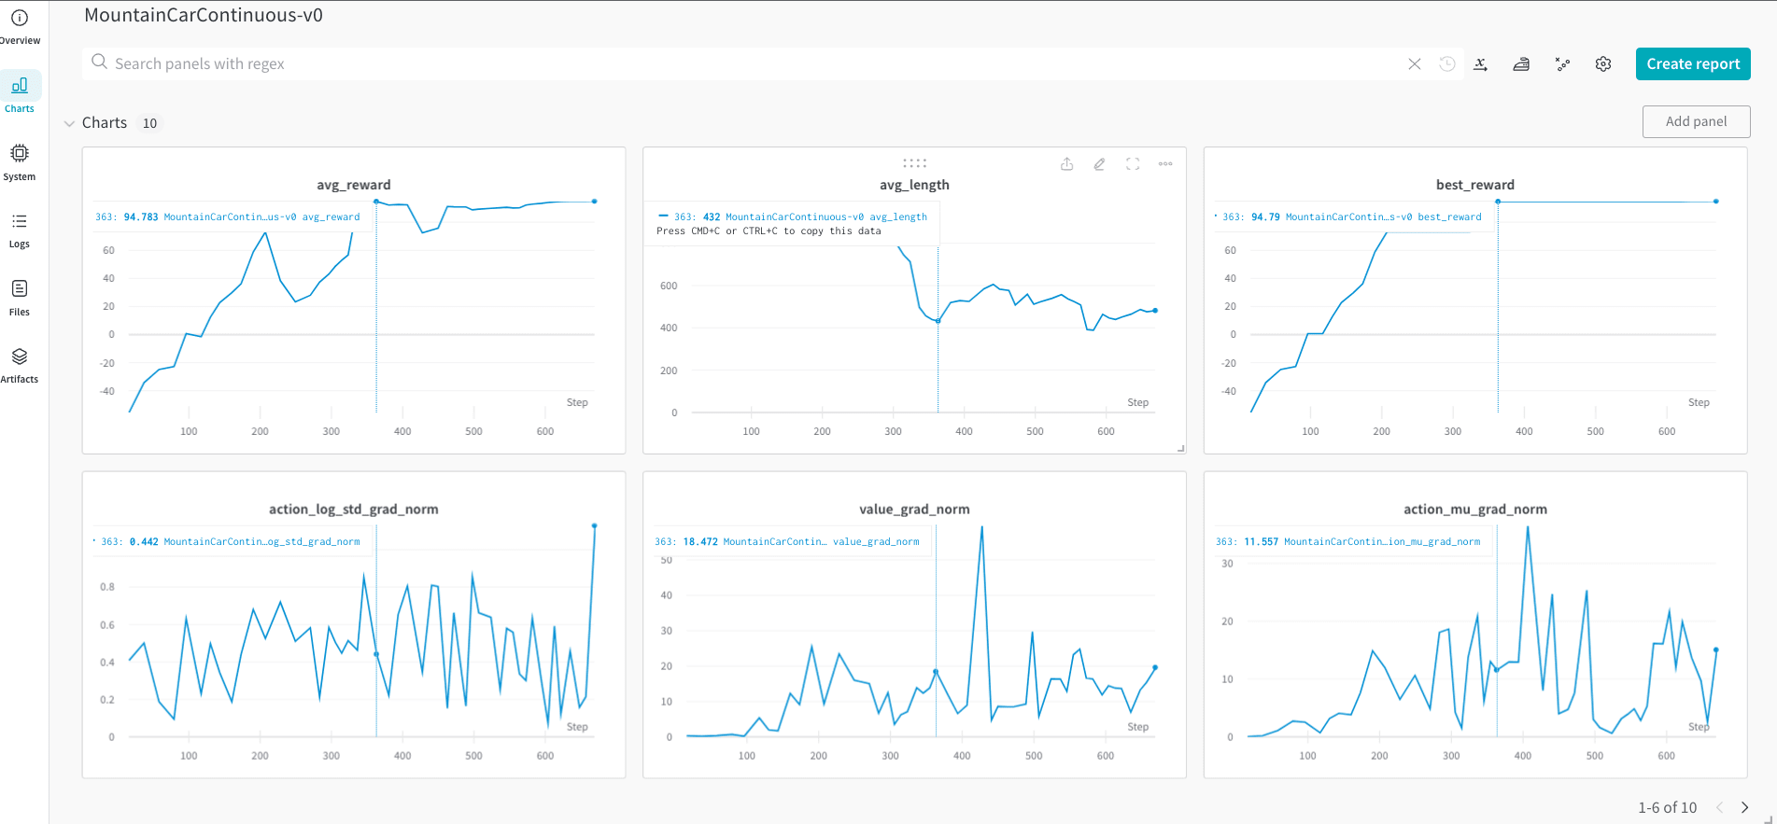Viewport: 1777px width, 824px height.
Task: Click the avg_reward chart title
Action: pos(354,185)
